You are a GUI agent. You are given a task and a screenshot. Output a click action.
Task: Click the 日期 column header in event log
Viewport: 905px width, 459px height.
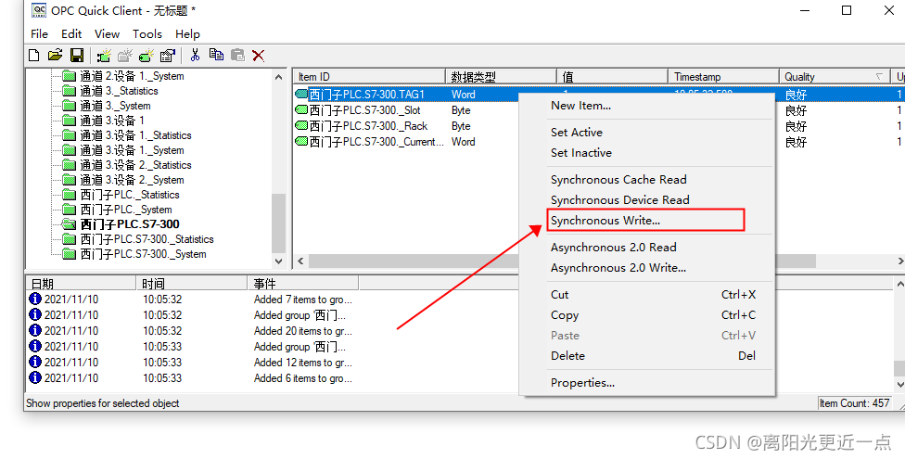81,283
